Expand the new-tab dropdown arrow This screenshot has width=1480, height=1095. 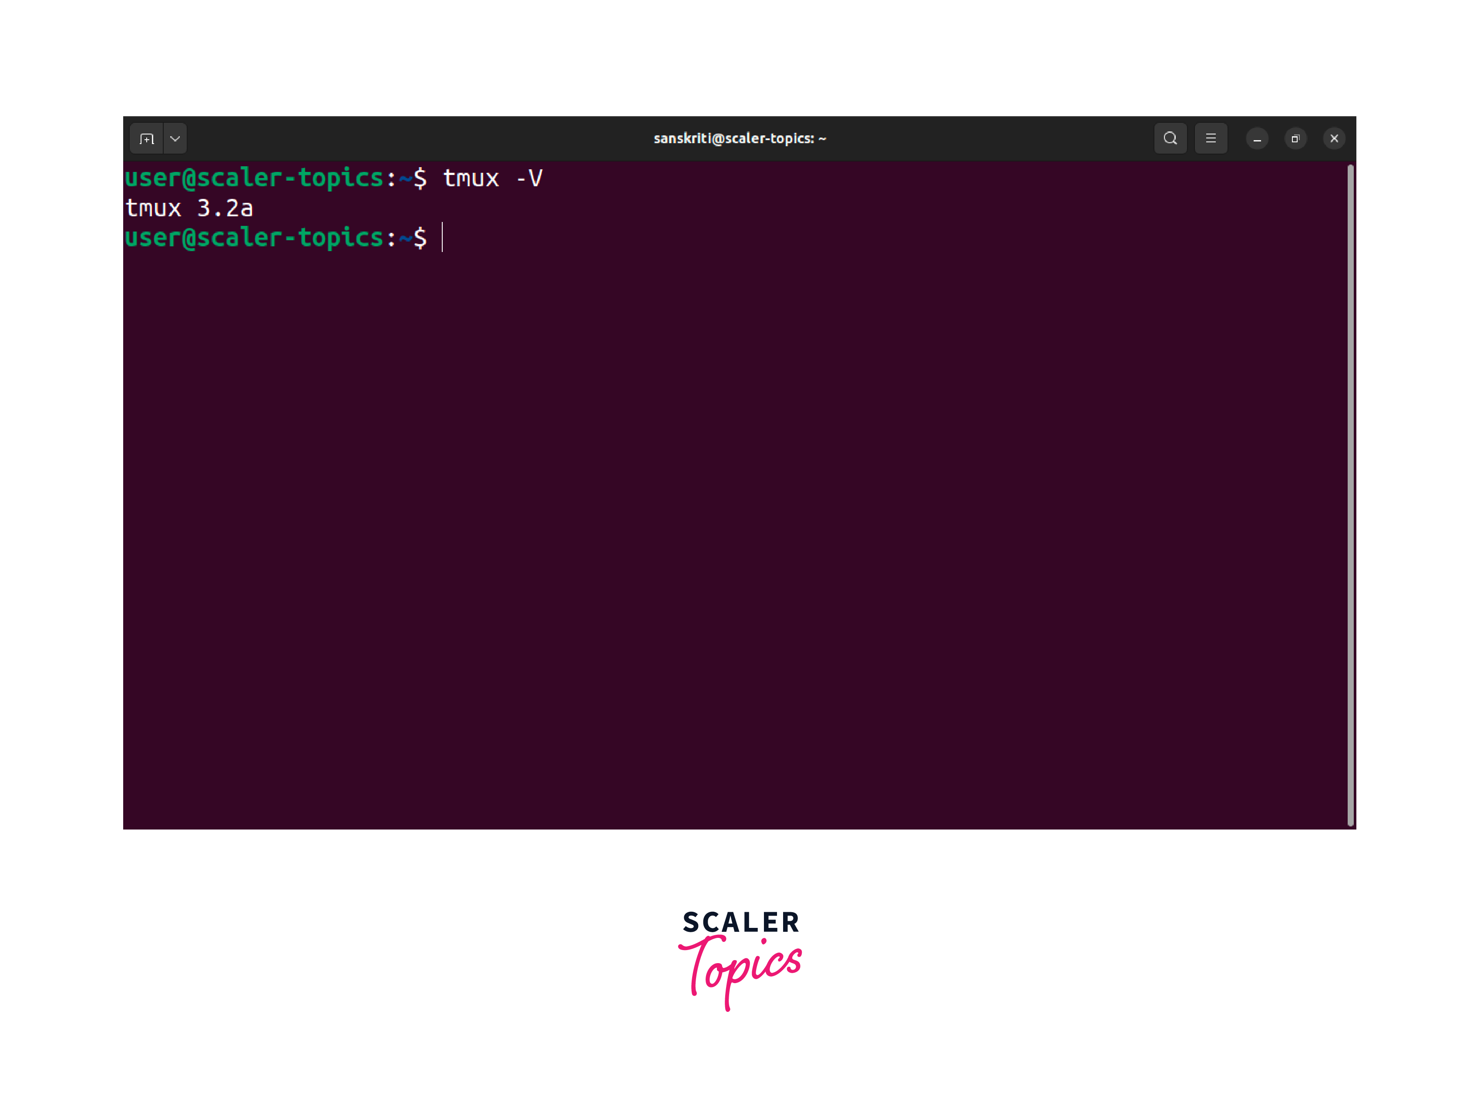175,138
